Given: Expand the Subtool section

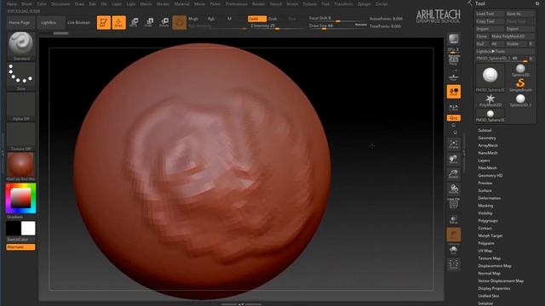Looking at the screenshot, I should [485, 130].
